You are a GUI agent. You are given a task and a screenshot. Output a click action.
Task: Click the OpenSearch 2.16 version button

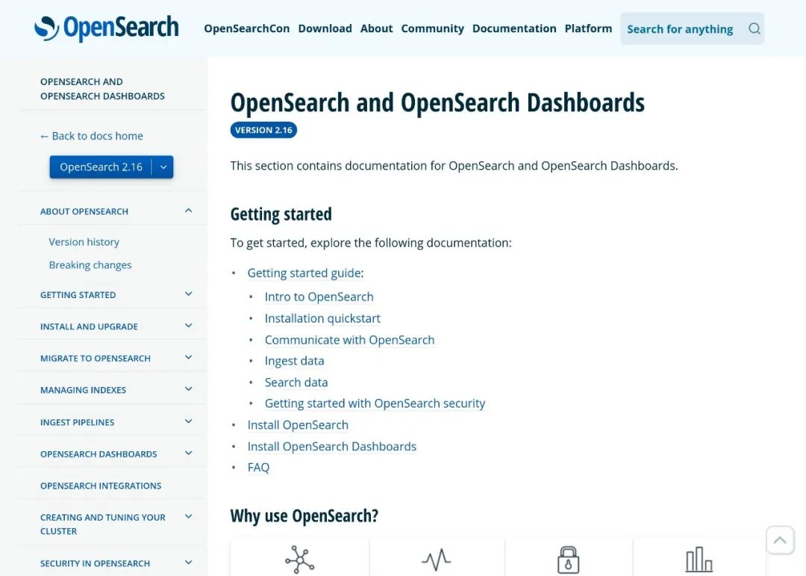click(101, 167)
